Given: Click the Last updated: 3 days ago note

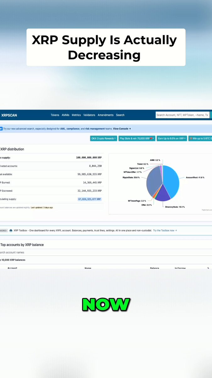Looking at the screenshot, I should (42, 208).
